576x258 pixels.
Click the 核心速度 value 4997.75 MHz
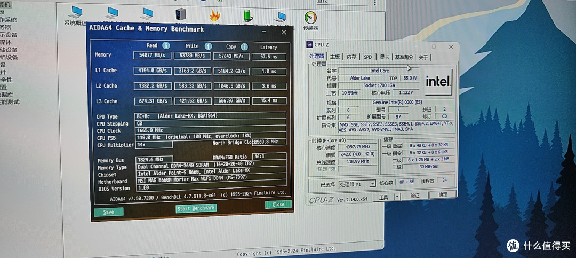[358, 146]
